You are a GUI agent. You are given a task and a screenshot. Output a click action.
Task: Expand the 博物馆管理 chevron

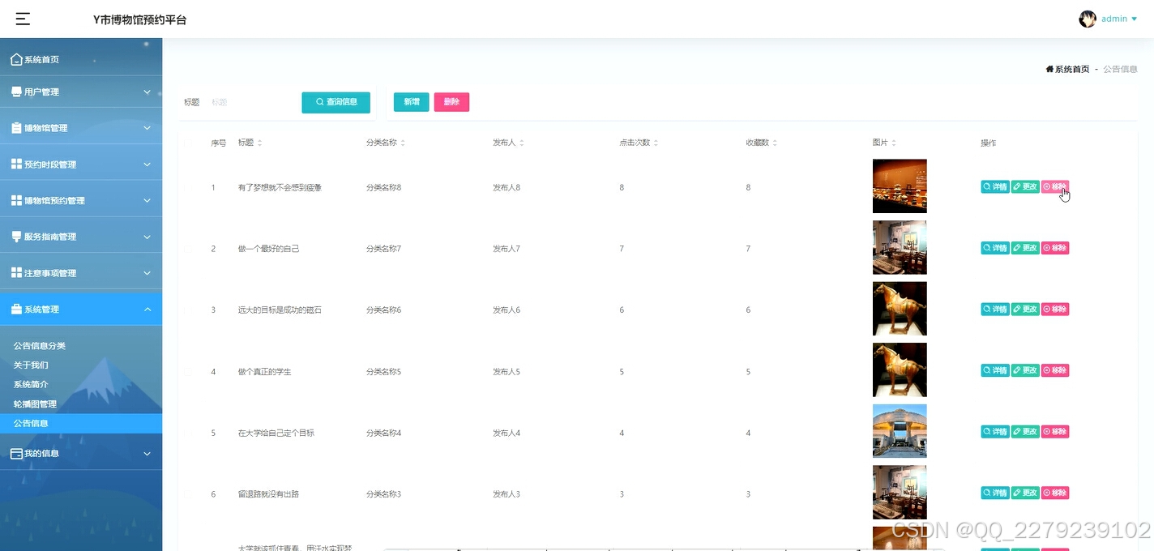147,128
